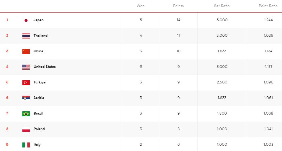This screenshot has height=151, width=282.
Task: Click the Serbia flag icon
Action: pyautogui.click(x=26, y=98)
